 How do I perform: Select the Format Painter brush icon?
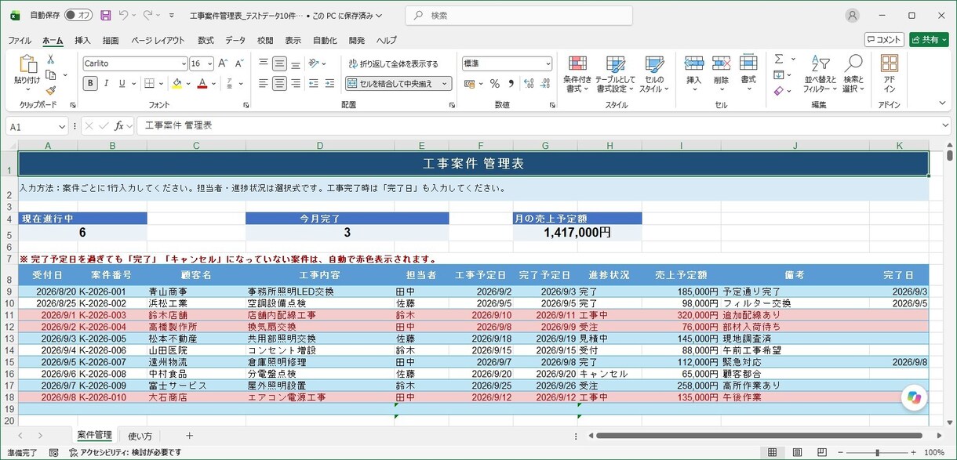click(51, 90)
